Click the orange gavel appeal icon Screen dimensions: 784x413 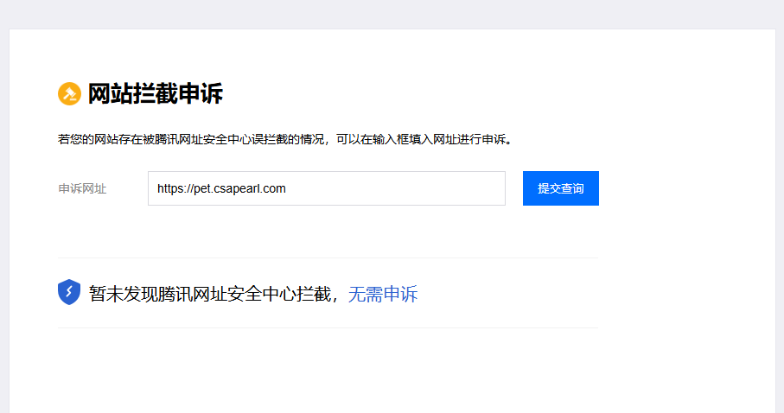pos(69,94)
